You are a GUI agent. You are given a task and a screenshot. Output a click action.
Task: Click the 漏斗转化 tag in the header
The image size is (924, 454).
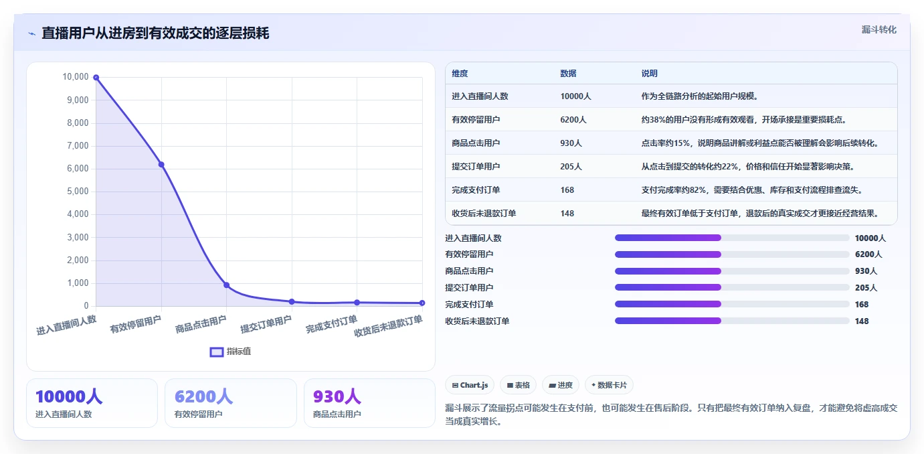tap(879, 30)
